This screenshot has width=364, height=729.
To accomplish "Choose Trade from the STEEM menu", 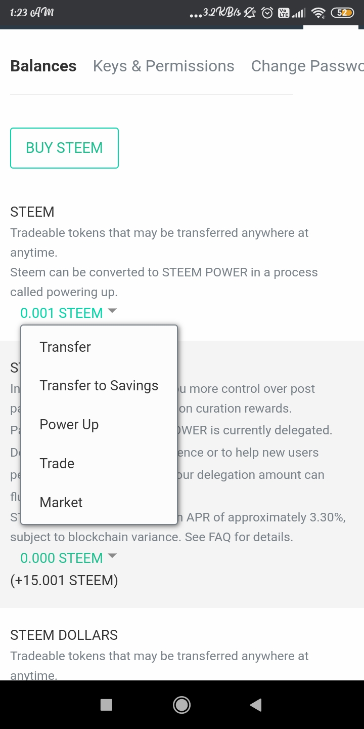I will (x=57, y=464).
